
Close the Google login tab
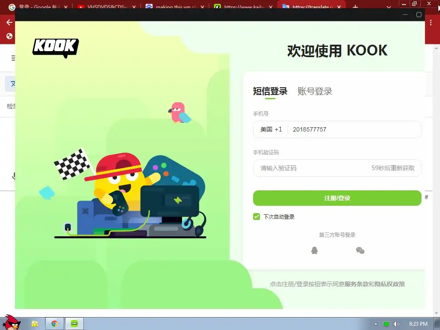tap(66, 7)
